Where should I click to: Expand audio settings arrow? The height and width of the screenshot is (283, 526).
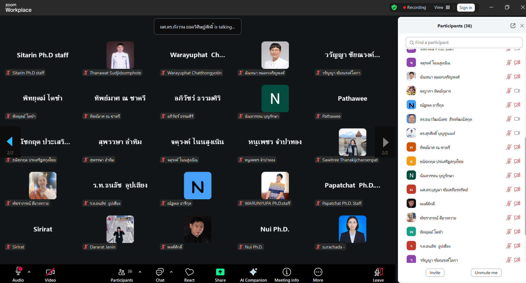[x=29, y=272]
